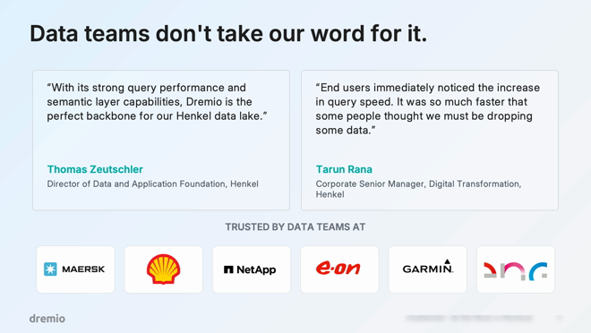The height and width of the screenshot is (333, 591).
Task: Click the 'Trusted by data teams at' label
Action: [295, 227]
